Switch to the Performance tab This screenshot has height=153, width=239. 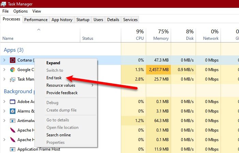pyautogui.click(x=36, y=20)
